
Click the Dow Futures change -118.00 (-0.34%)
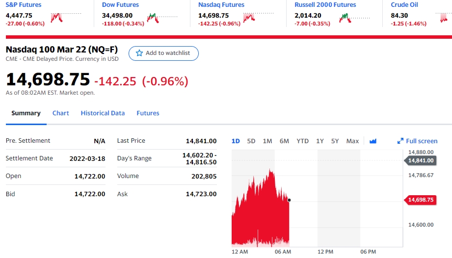(x=123, y=24)
